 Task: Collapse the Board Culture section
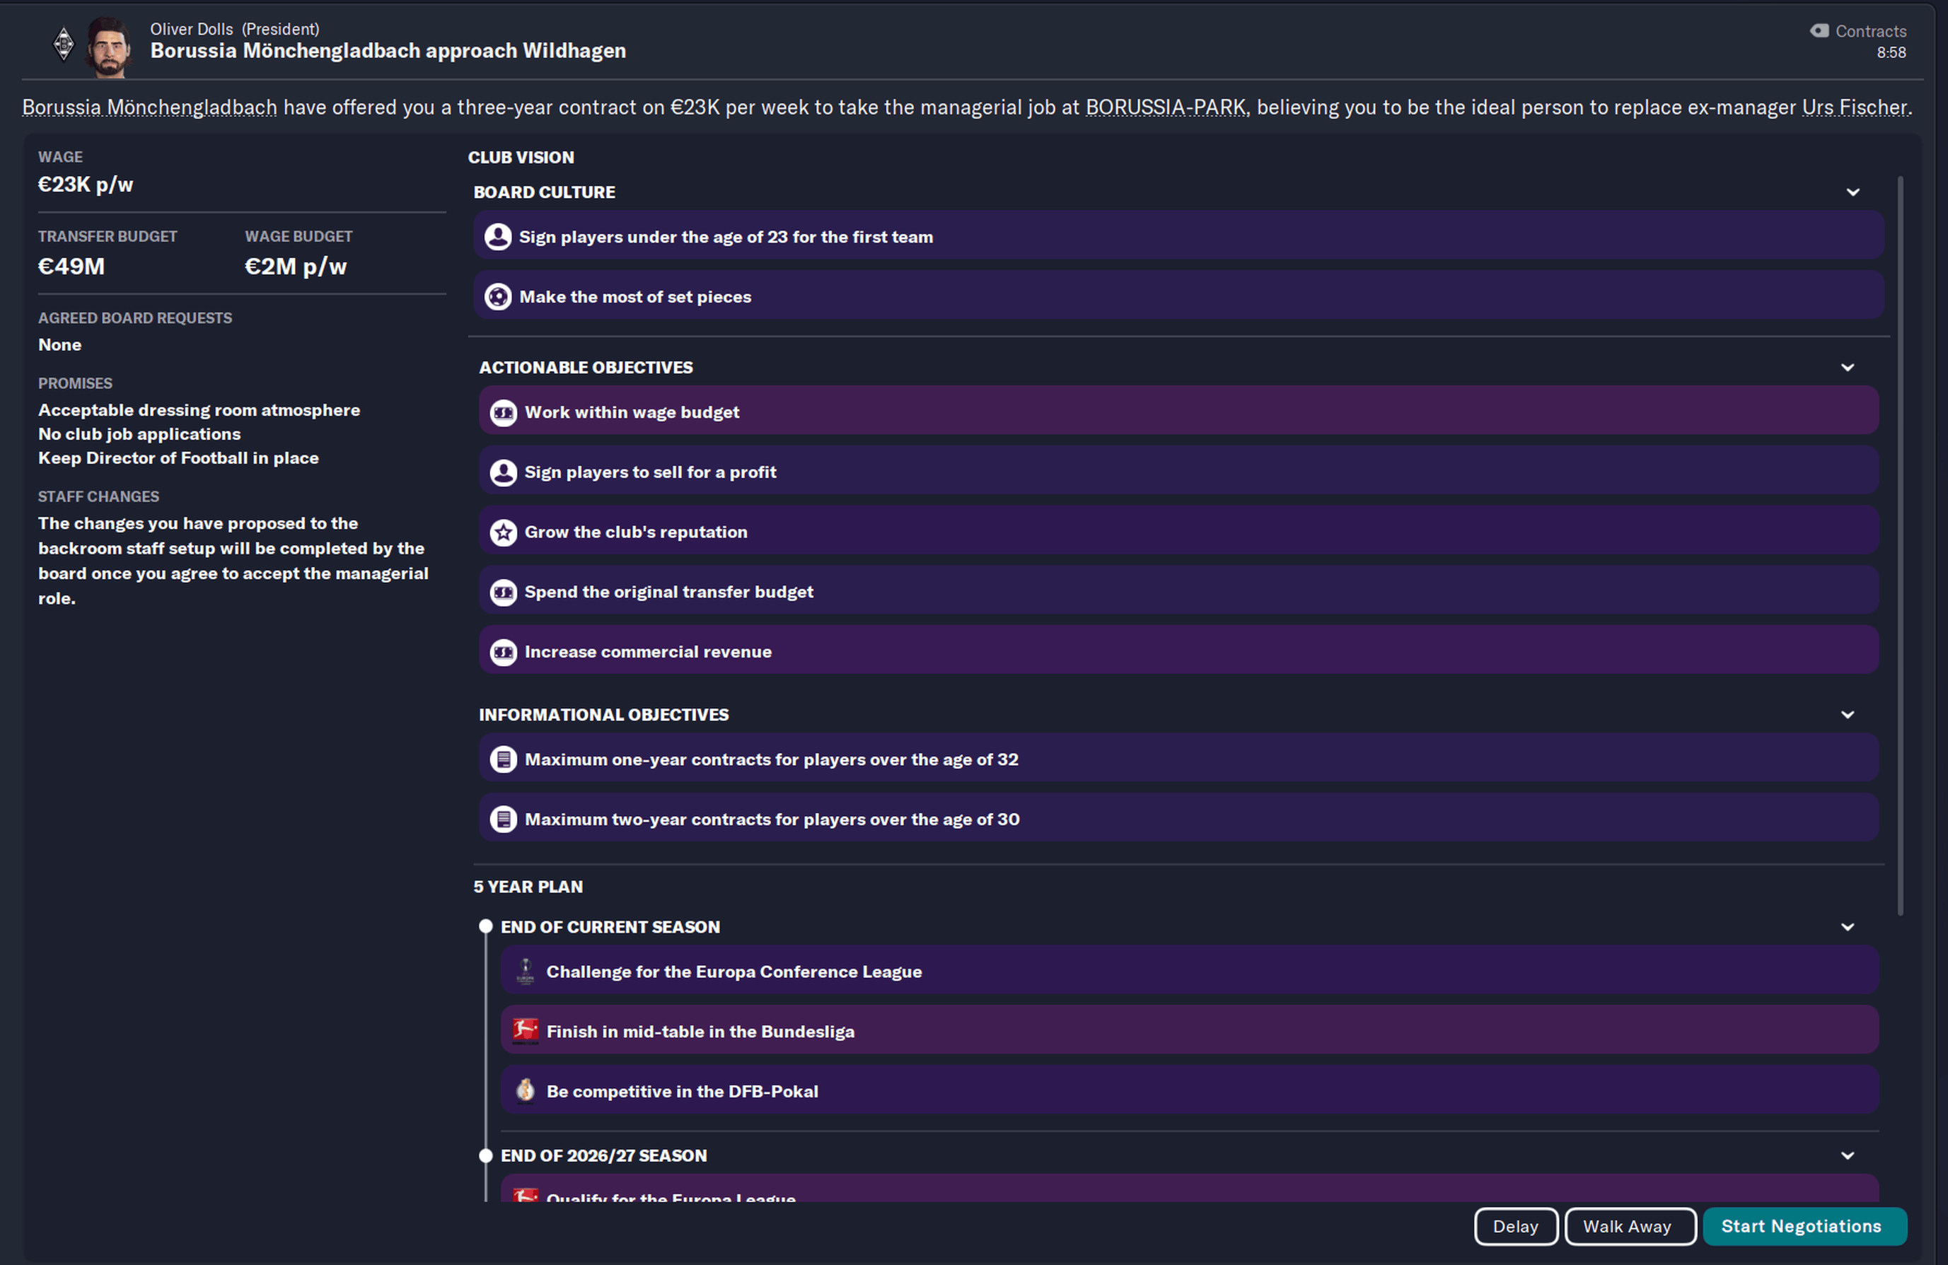(x=1853, y=192)
